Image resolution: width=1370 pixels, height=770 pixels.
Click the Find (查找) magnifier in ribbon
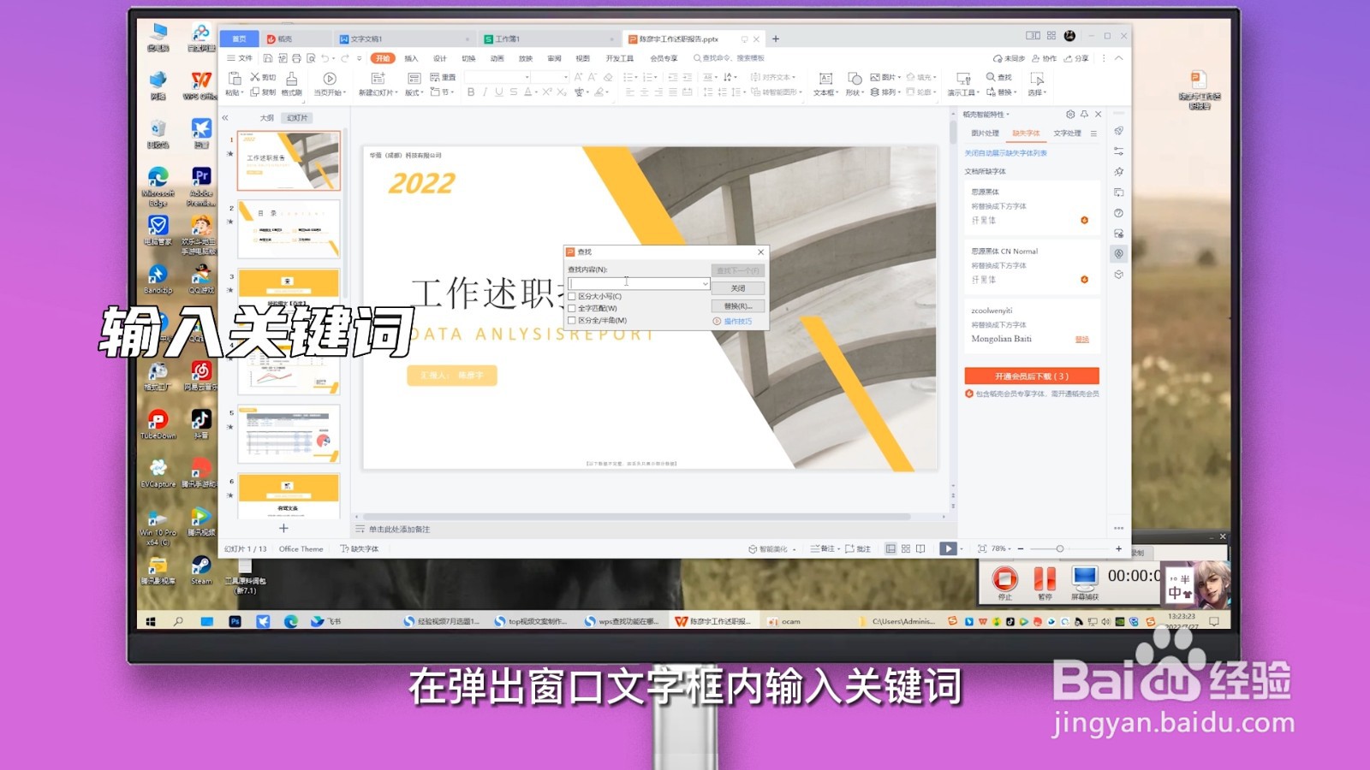click(x=991, y=77)
